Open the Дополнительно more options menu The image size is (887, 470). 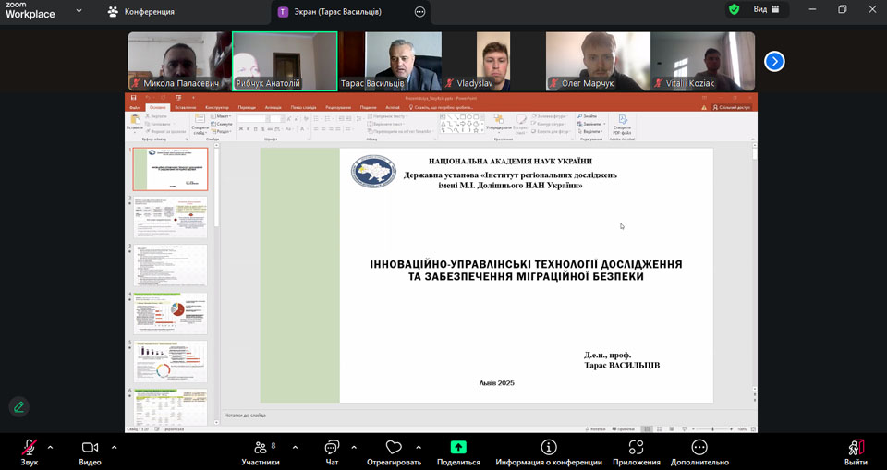(x=699, y=448)
